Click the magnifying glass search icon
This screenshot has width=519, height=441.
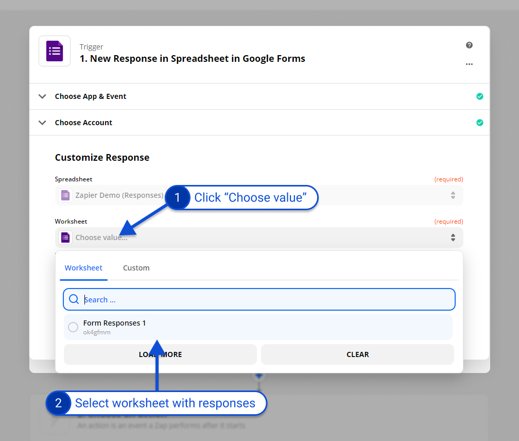74,299
